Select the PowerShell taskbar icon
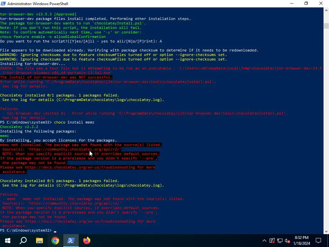Screen dimensions: 329x247 click(71, 241)
